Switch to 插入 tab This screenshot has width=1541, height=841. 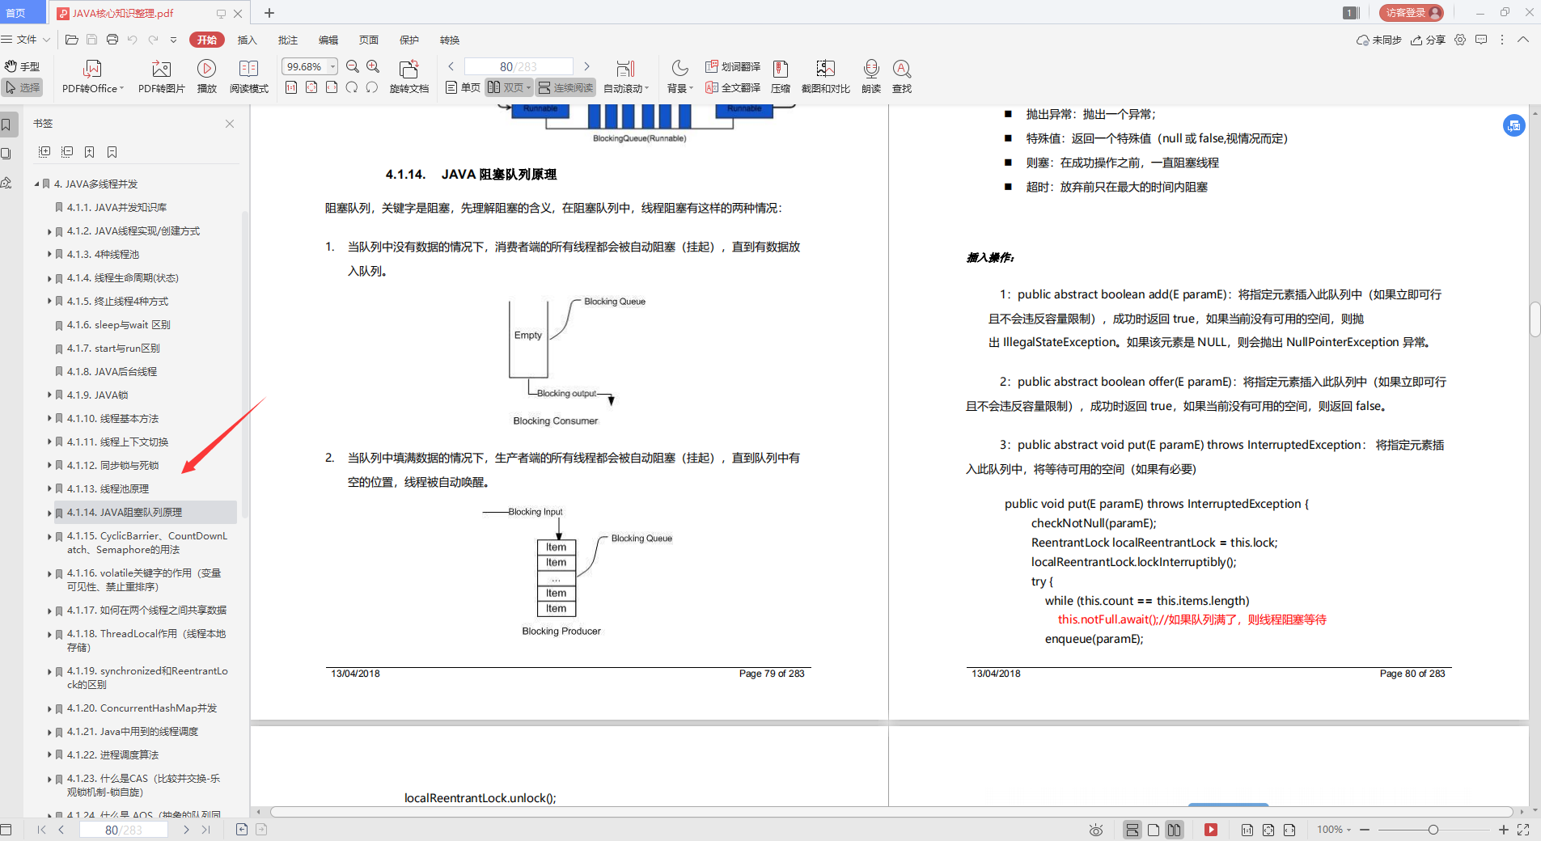tap(247, 40)
